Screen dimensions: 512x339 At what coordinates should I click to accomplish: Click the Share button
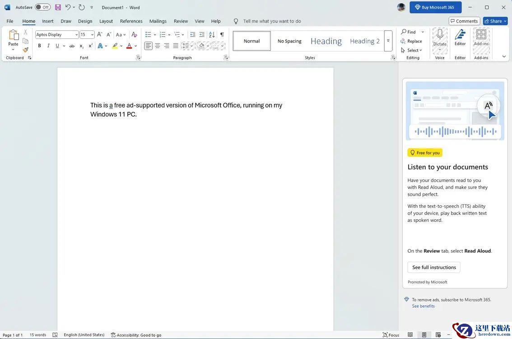pos(495,21)
